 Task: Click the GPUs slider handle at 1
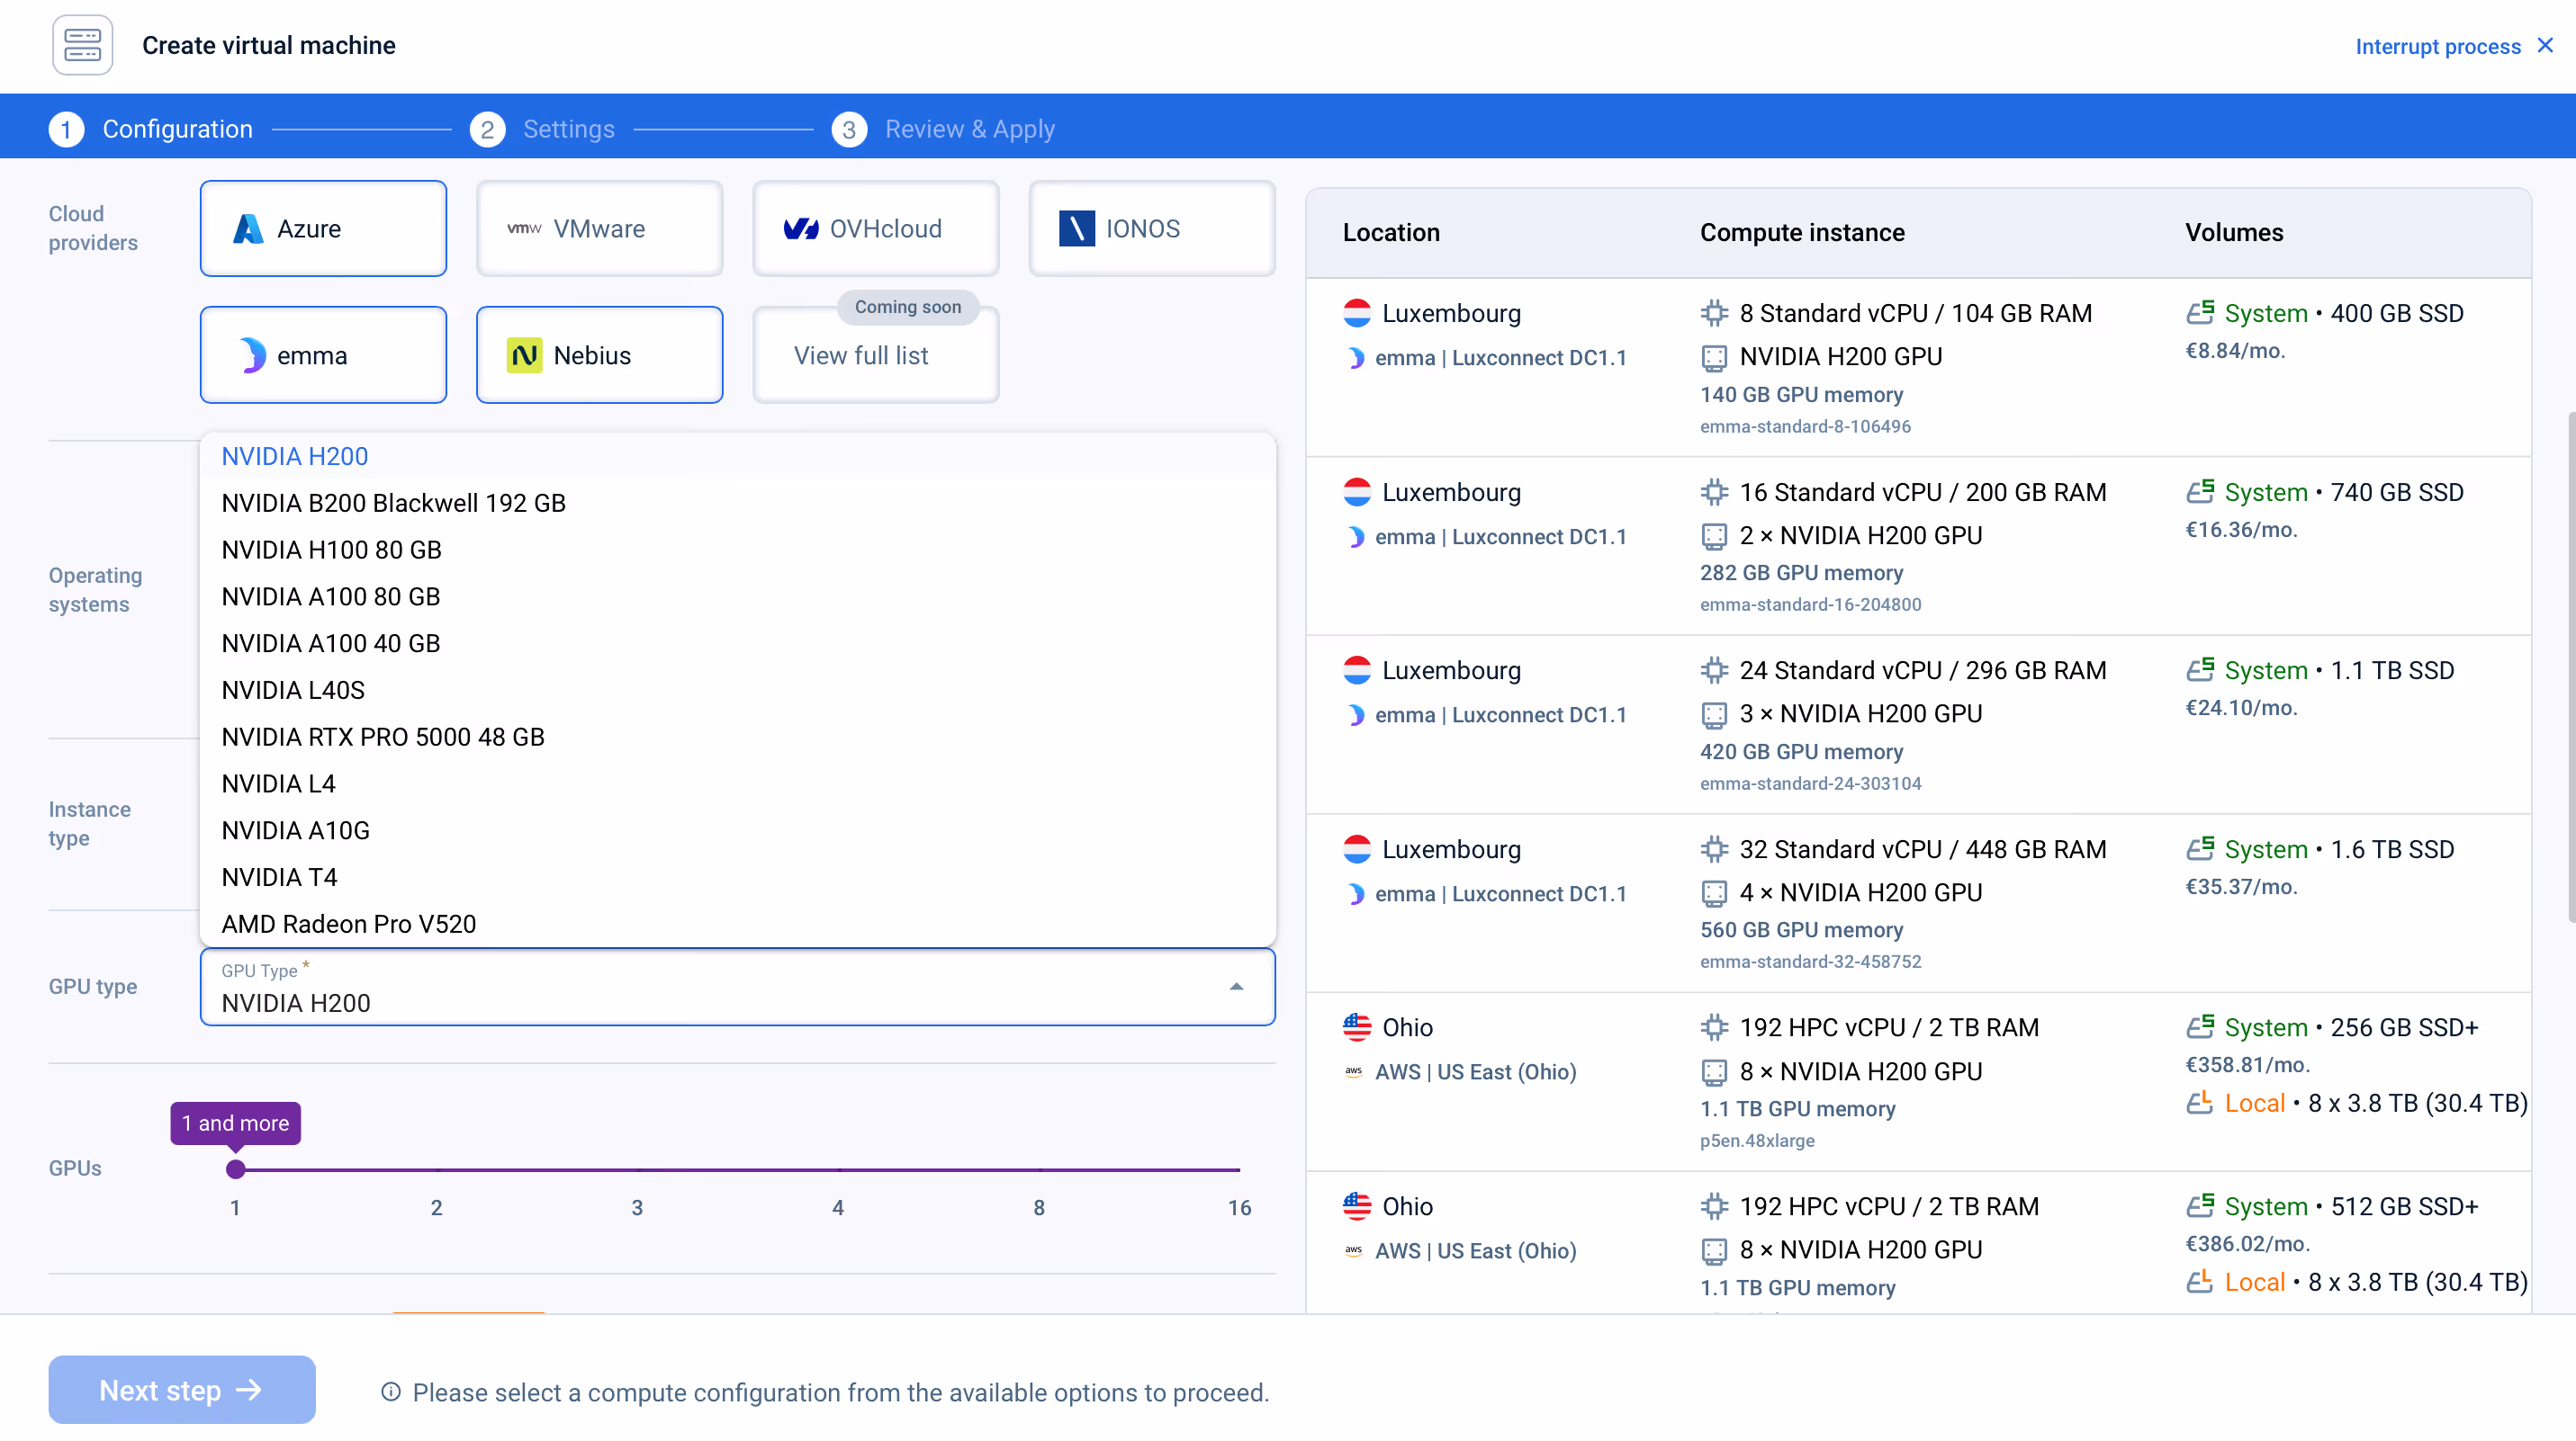(236, 1169)
